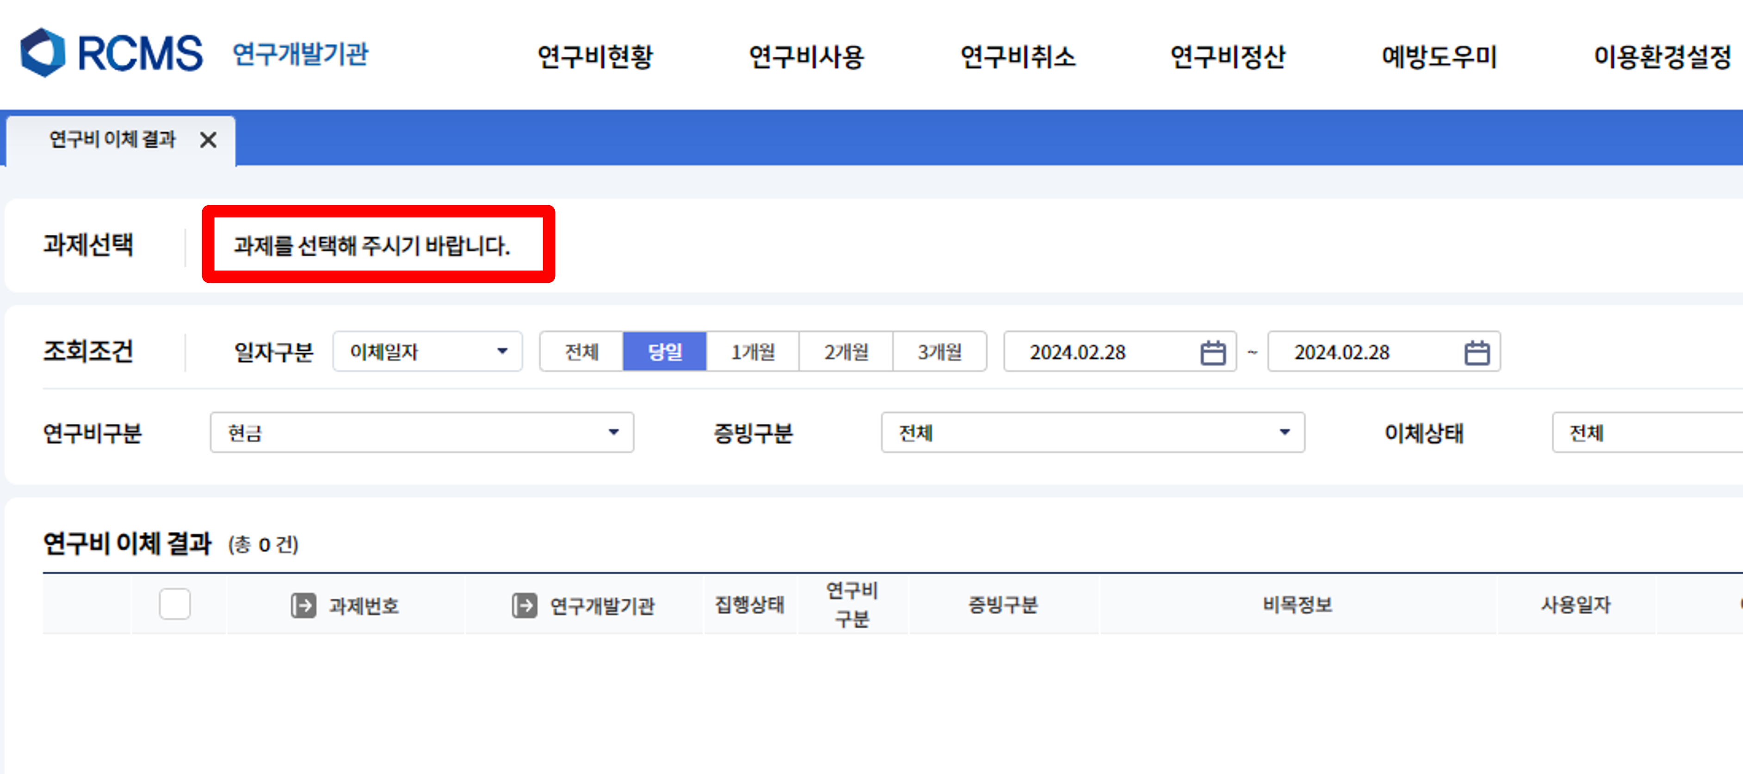Open the 증빙구분 전체 dropdown
This screenshot has width=1743, height=774.
(x=1092, y=433)
